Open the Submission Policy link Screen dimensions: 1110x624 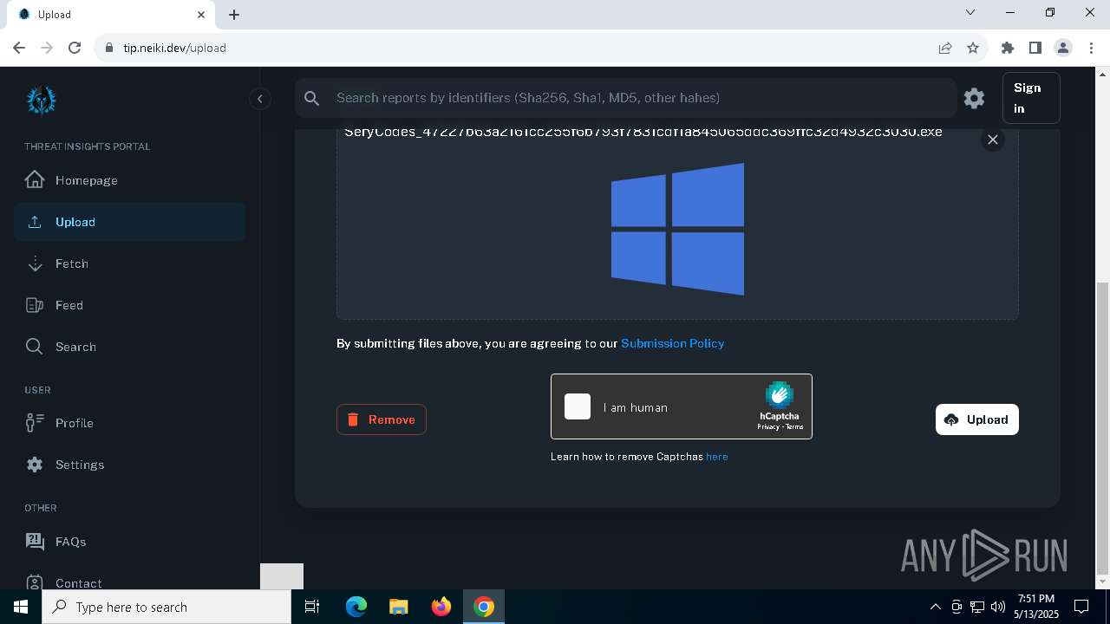(x=673, y=343)
